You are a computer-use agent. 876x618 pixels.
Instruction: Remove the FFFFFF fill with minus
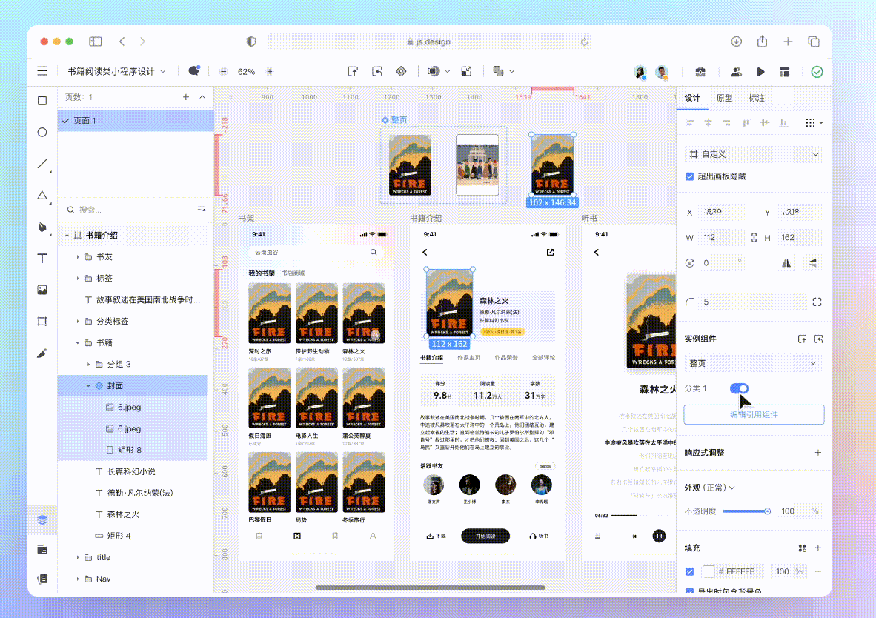(x=817, y=571)
